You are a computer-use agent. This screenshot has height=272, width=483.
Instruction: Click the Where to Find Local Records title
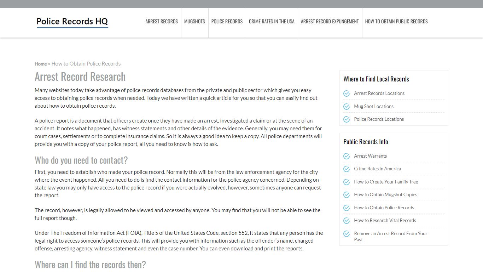376,79
